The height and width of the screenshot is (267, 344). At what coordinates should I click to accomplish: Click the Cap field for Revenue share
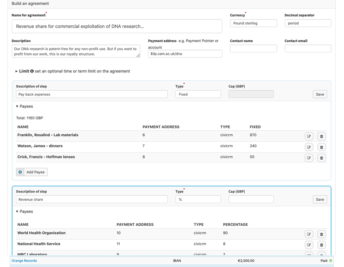tap(251, 200)
